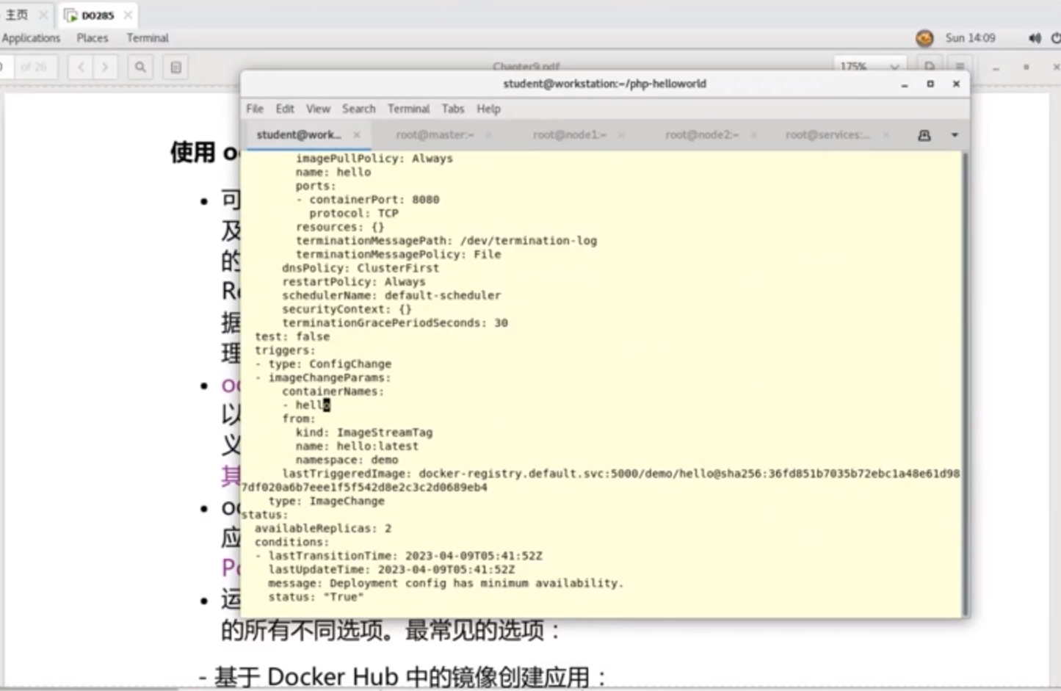Screen dimensions: 1061x691
Task: Click the 'name: hello:latest' line
Action: coord(357,446)
